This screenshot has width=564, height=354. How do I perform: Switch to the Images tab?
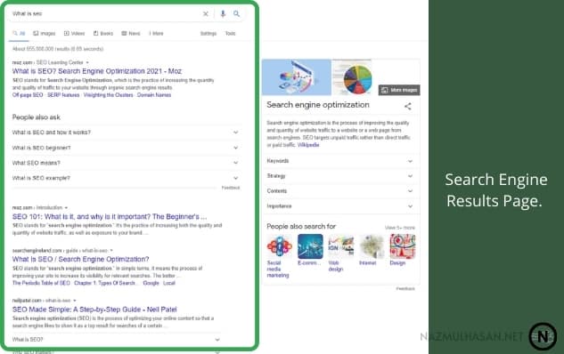tap(45, 34)
